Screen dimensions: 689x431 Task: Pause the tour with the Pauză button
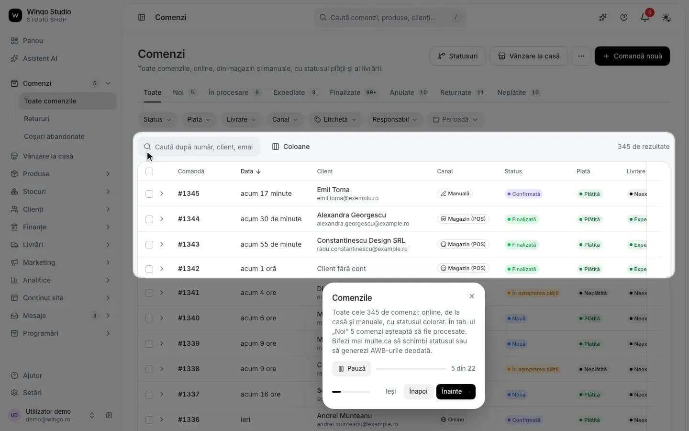[352, 368]
